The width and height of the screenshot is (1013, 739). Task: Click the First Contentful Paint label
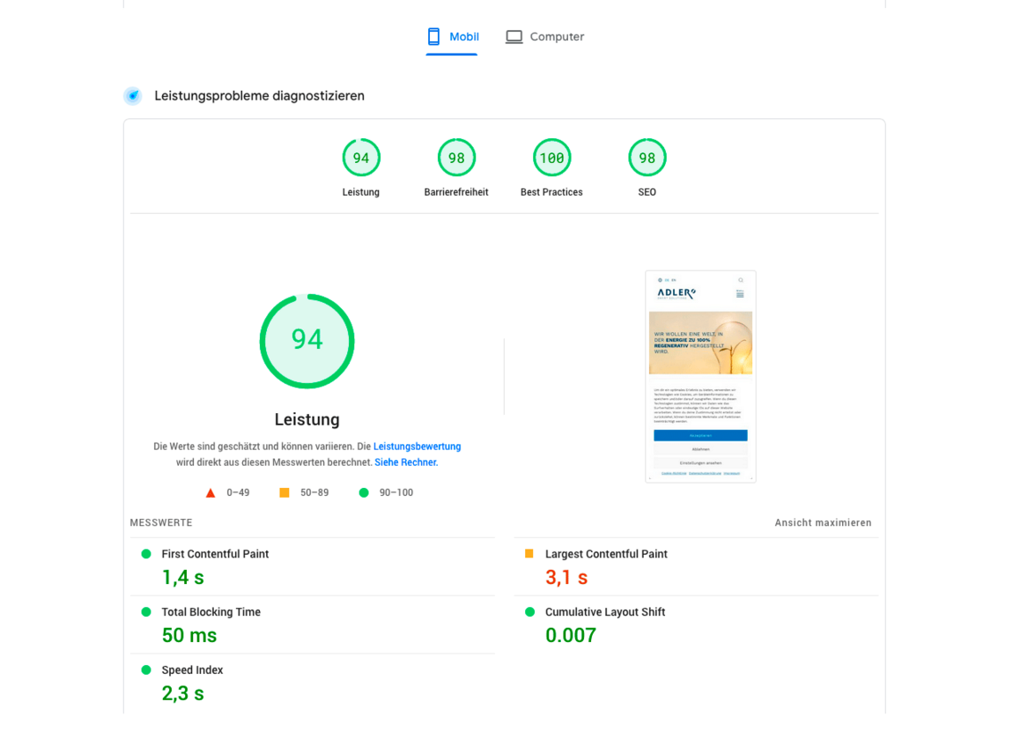tap(215, 554)
